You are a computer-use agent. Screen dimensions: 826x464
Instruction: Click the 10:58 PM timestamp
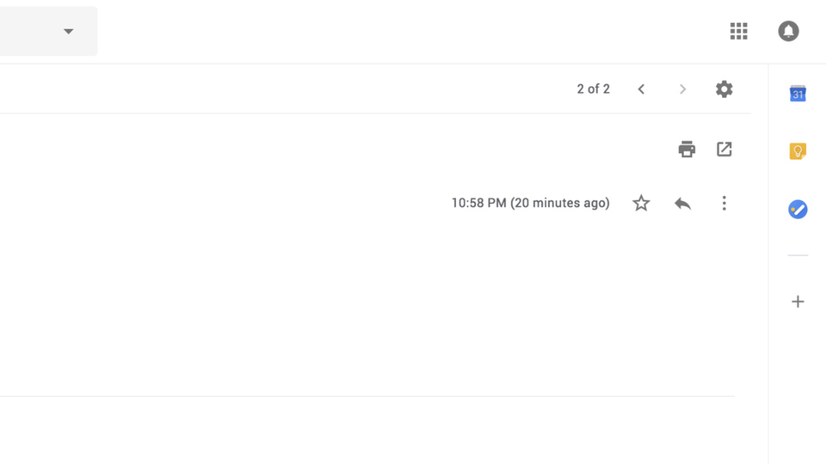coord(531,203)
